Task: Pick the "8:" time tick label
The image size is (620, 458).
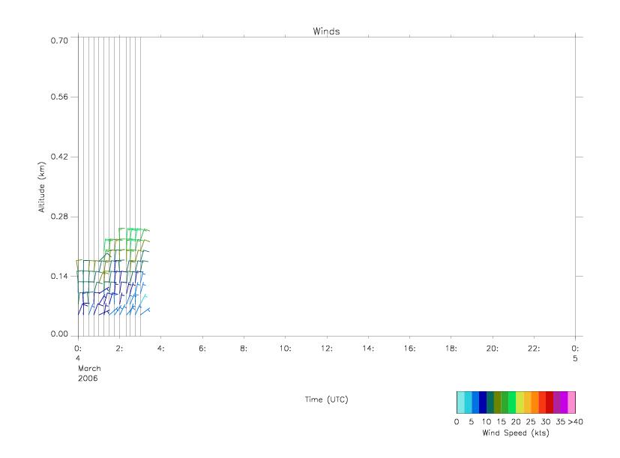Action: pos(244,349)
